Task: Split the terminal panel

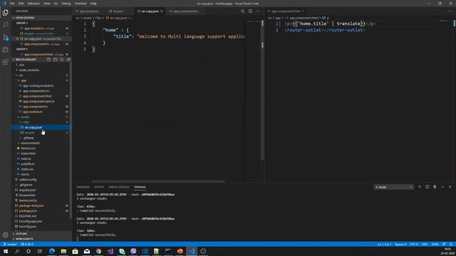Action: 427,187
